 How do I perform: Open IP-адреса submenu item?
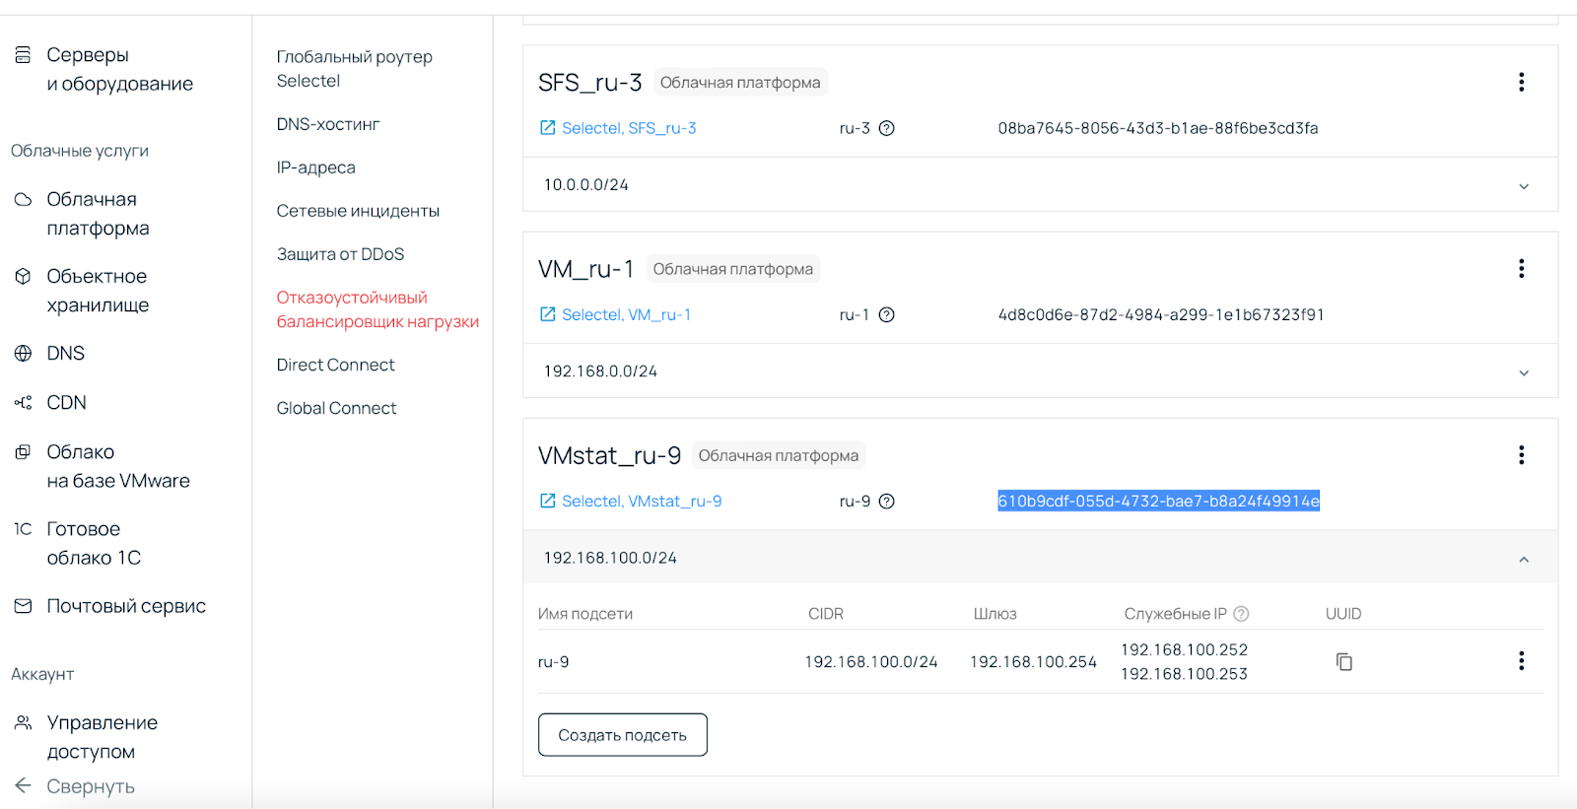coord(315,168)
